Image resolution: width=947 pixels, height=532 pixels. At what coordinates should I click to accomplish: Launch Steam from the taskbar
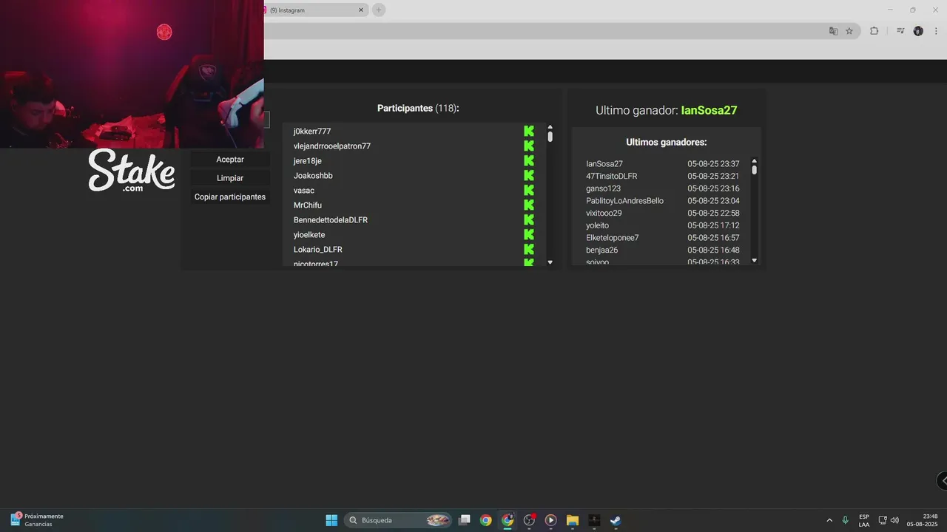(x=616, y=520)
